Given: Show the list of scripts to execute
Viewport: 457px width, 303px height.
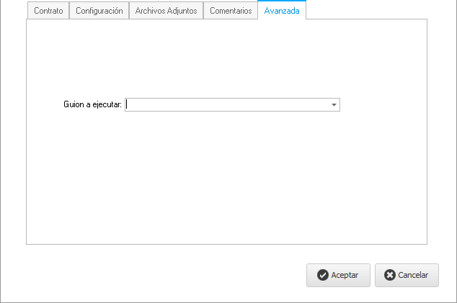Looking at the screenshot, I should (x=334, y=105).
